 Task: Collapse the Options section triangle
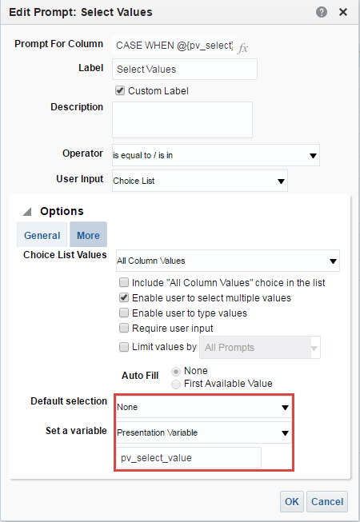[27, 211]
